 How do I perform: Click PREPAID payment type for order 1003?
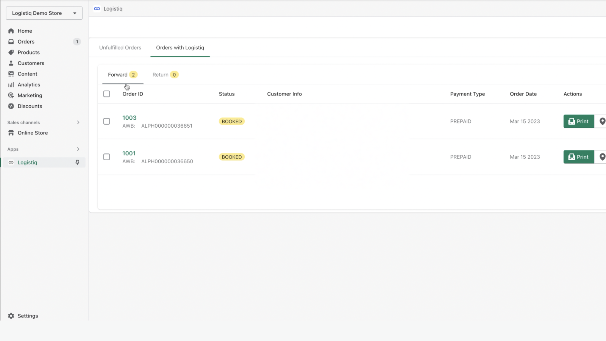[x=461, y=121]
